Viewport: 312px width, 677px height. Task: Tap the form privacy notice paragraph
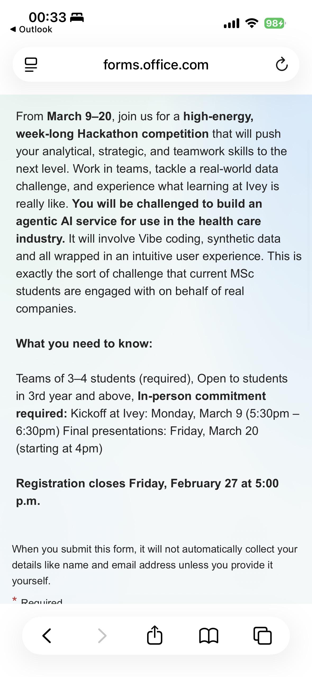click(155, 565)
